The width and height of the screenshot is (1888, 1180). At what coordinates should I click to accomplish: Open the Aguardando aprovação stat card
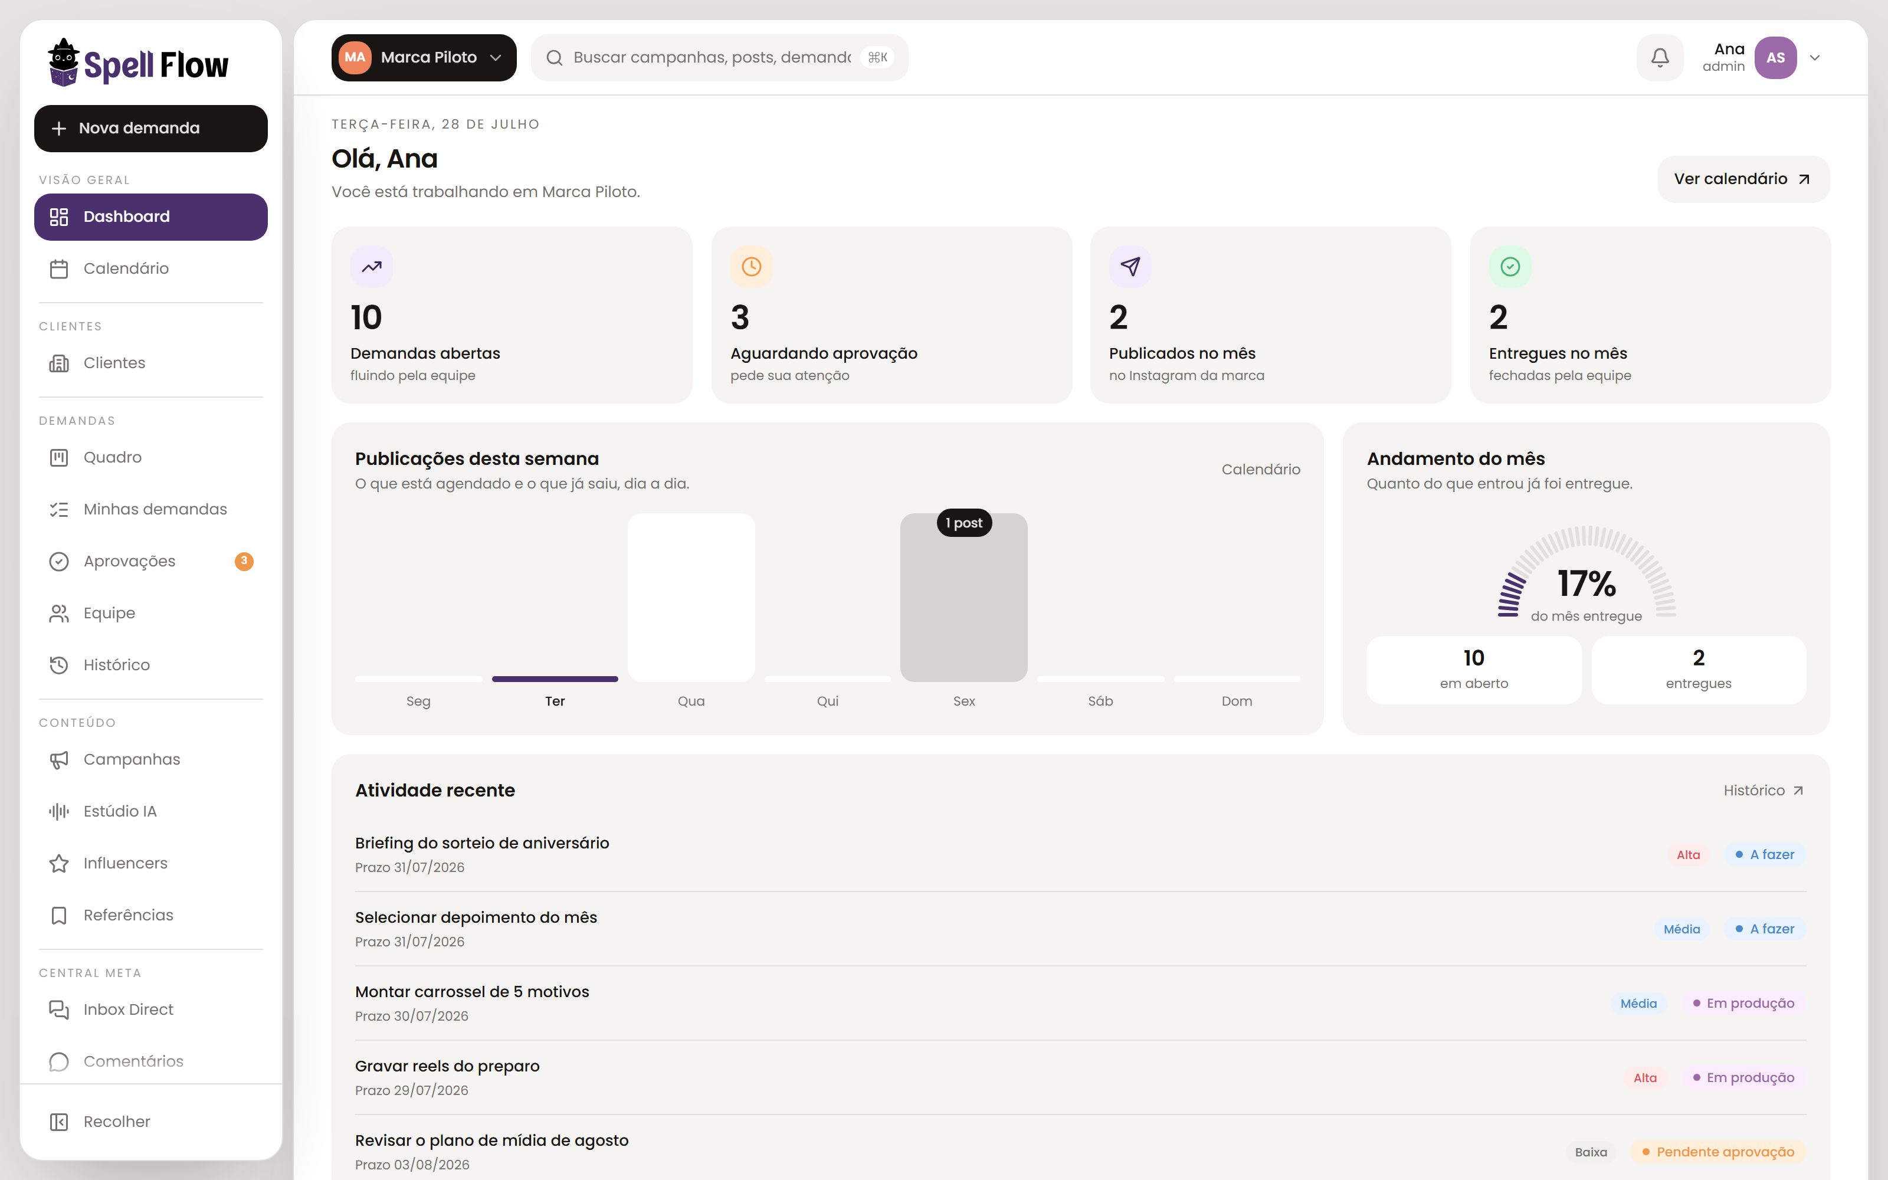pyautogui.click(x=891, y=315)
